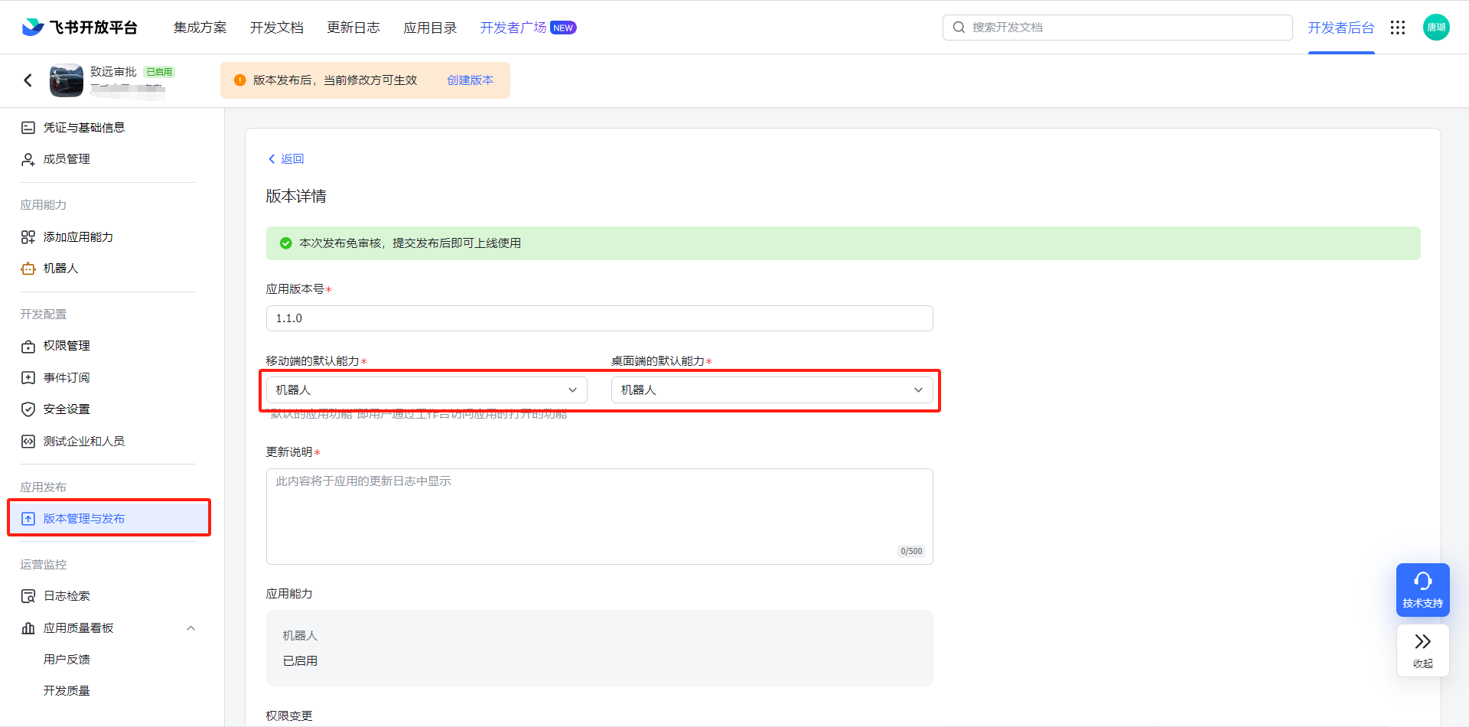Click the 返回 back link
The image size is (1469, 727).
(x=286, y=159)
